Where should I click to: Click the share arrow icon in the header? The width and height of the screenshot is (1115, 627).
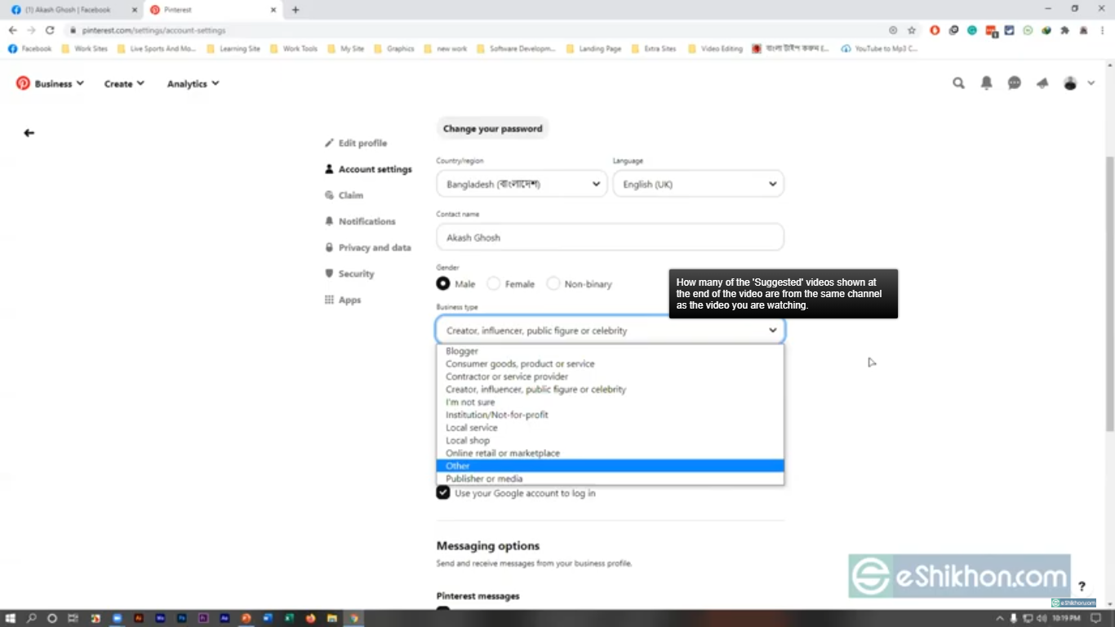(1042, 82)
